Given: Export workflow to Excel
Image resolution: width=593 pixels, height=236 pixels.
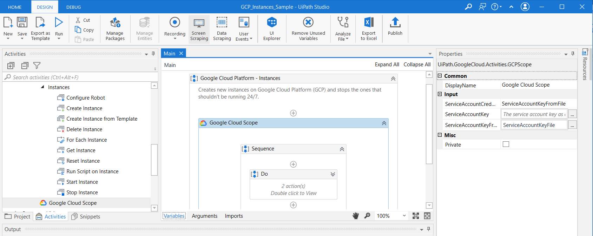Looking at the screenshot, I should coord(369,29).
